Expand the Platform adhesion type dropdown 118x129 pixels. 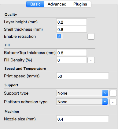tap(82, 102)
